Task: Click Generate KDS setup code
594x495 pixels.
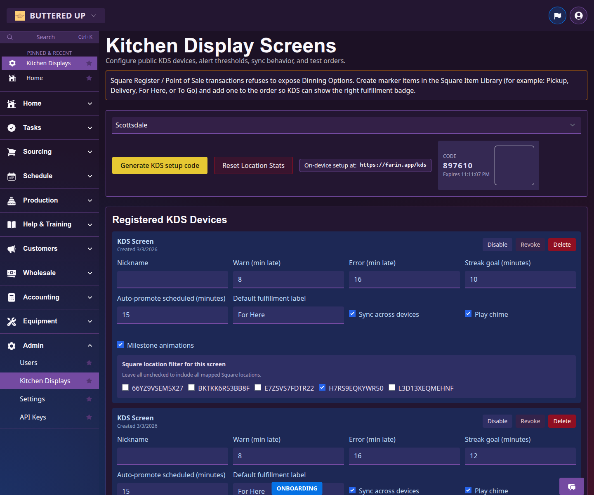Action: (160, 165)
